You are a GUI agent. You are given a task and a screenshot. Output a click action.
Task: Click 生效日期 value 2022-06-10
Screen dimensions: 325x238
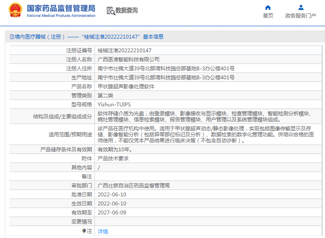pos(112,204)
